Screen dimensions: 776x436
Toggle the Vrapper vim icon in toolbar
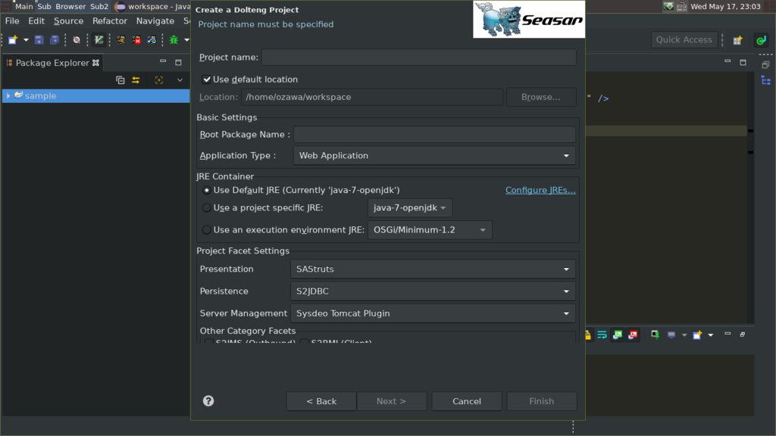tap(99, 40)
